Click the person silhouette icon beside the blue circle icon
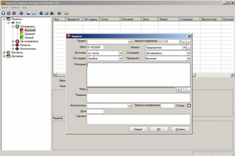 pyautogui.click(x=41, y=13)
